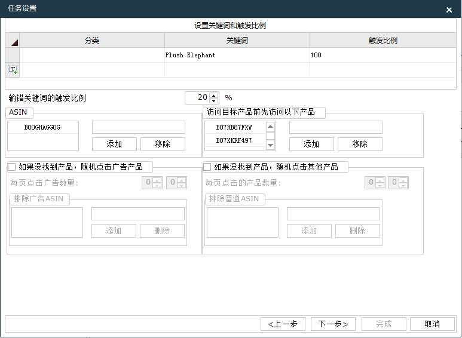Click the 排除广告ASIN input field
The width and height of the screenshot is (462, 338).
138,214
